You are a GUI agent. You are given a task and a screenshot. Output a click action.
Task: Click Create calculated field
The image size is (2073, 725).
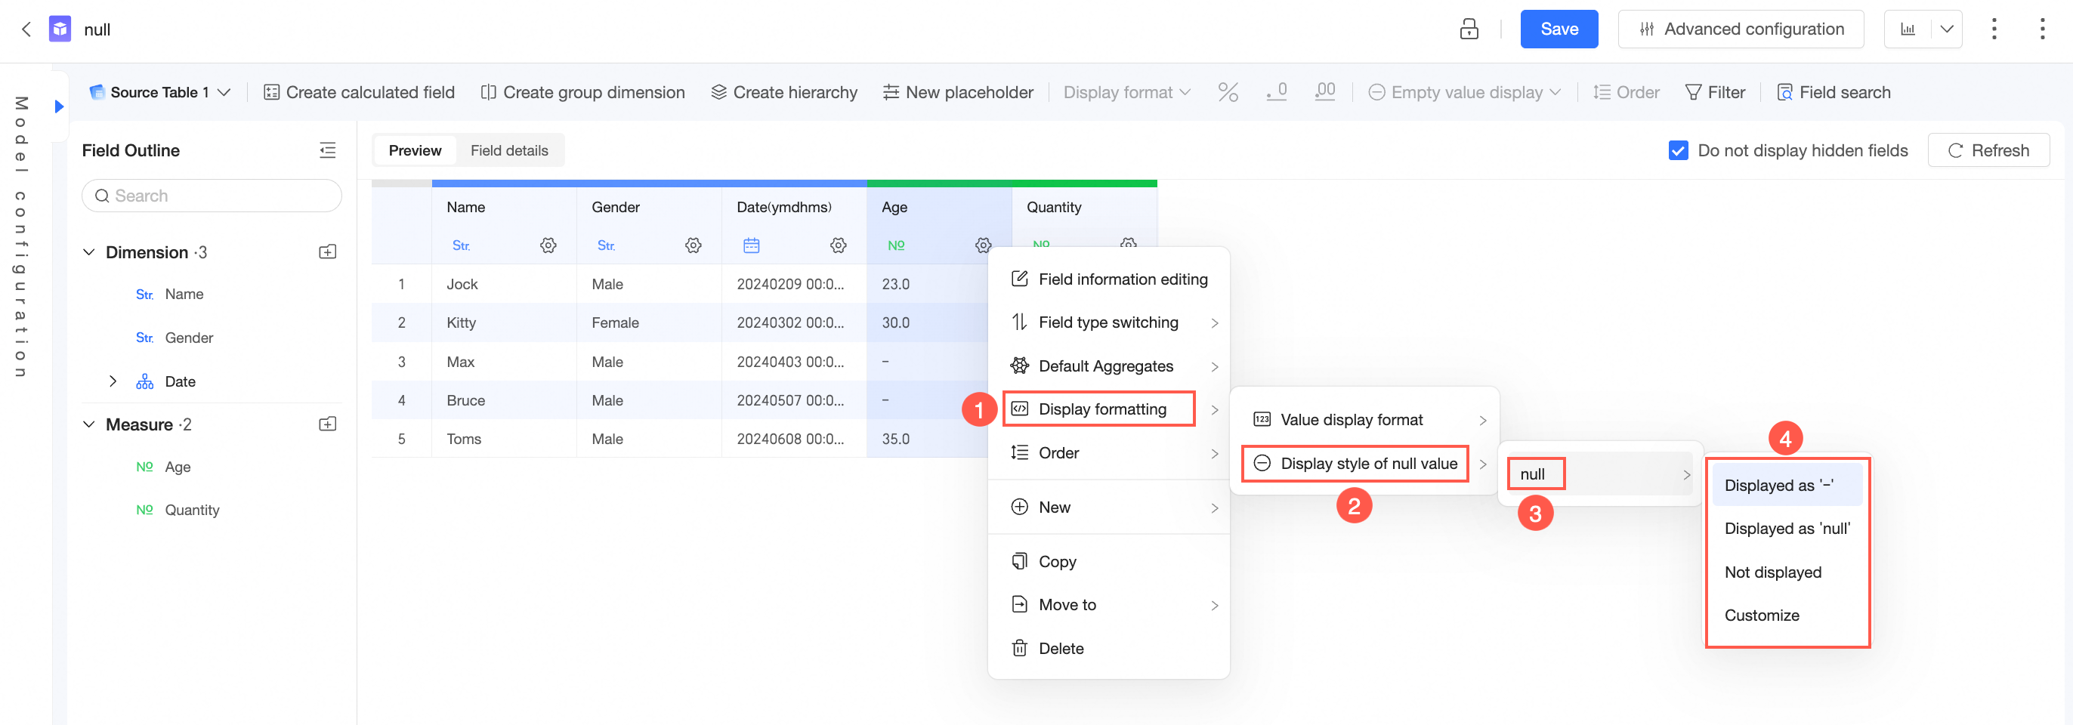pyautogui.click(x=359, y=93)
